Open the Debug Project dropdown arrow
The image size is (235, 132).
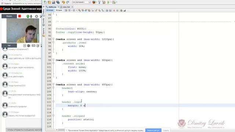[x=117, y=2]
